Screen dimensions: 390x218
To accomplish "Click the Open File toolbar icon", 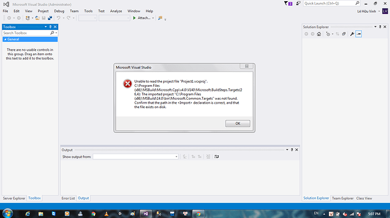I will [x=37, y=18].
